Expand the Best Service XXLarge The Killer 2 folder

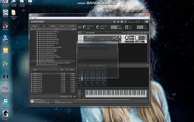36,51
